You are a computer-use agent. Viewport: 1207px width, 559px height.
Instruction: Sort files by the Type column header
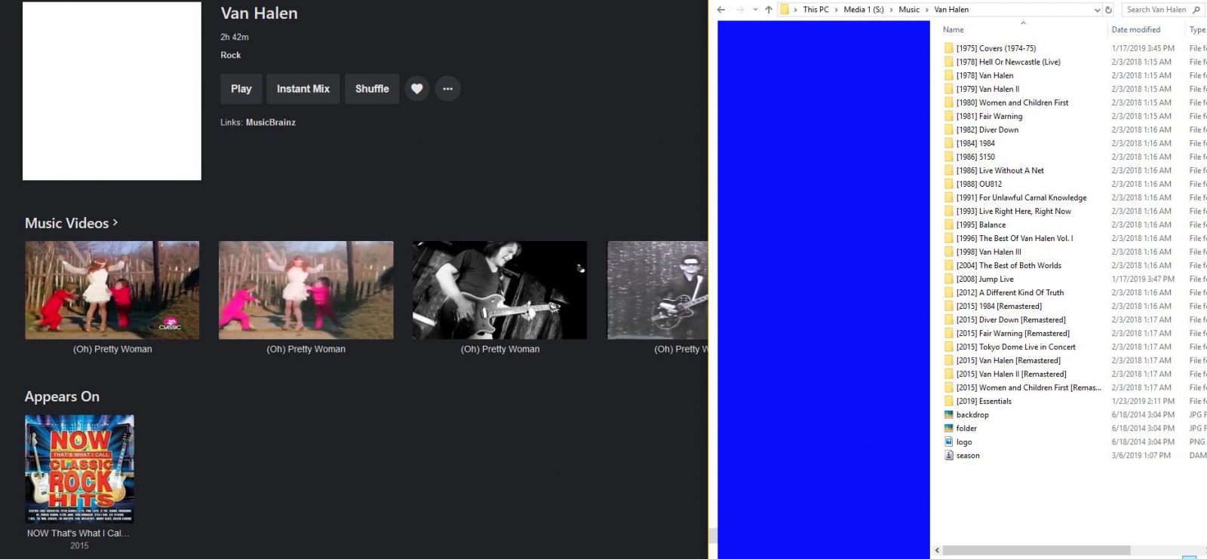(1197, 30)
